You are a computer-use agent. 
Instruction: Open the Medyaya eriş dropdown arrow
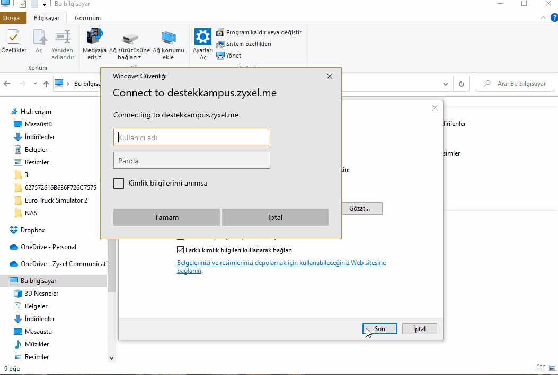pyautogui.click(x=100, y=57)
